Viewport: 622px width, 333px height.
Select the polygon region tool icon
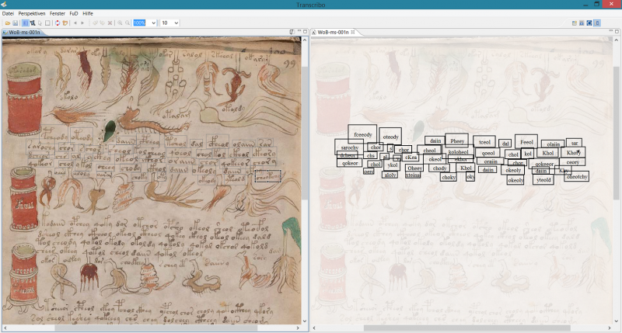pyautogui.click(x=33, y=23)
